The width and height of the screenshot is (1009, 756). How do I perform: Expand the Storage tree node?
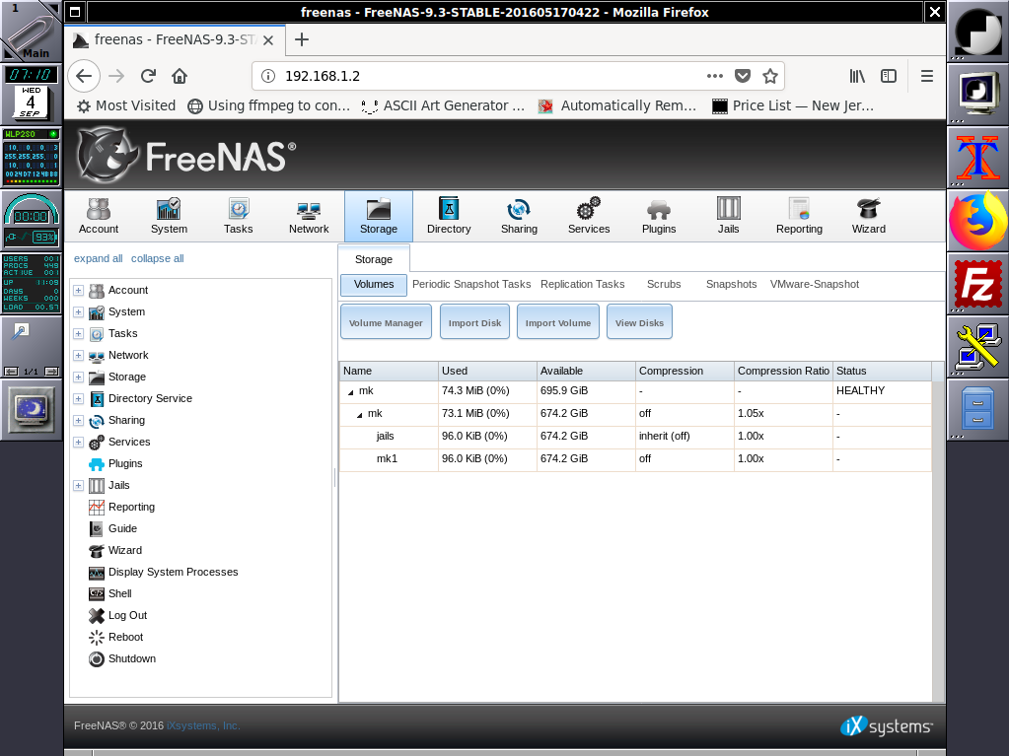(x=78, y=378)
